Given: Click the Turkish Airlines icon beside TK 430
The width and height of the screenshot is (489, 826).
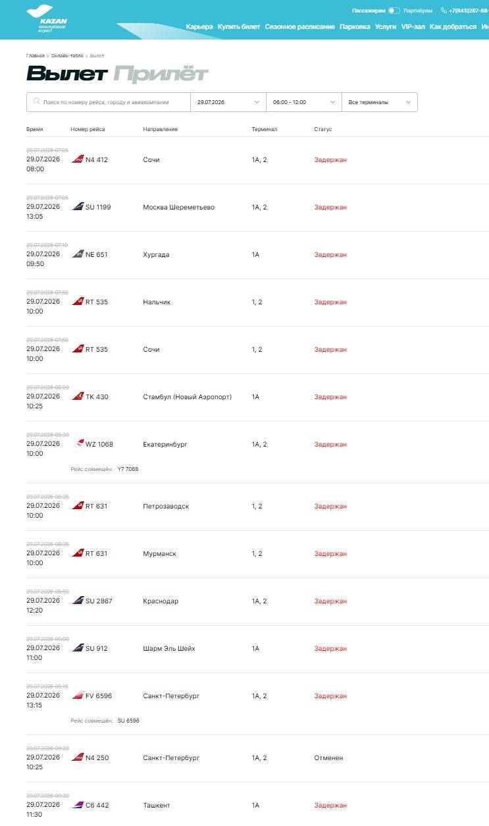Looking at the screenshot, I should [x=78, y=397].
